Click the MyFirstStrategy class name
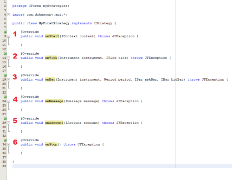 click(54, 23)
